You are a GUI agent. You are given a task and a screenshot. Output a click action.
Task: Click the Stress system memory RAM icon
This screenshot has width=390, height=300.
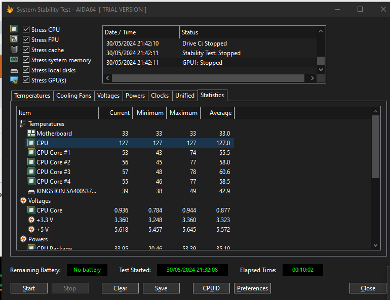tap(14, 60)
